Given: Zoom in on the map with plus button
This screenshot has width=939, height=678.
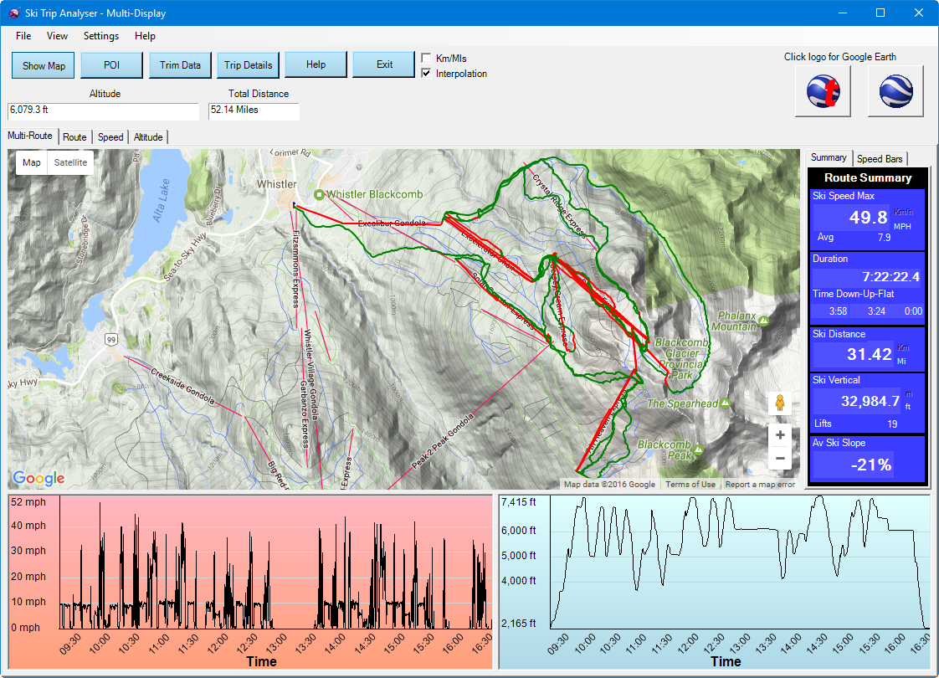Looking at the screenshot, I should 780,435.
